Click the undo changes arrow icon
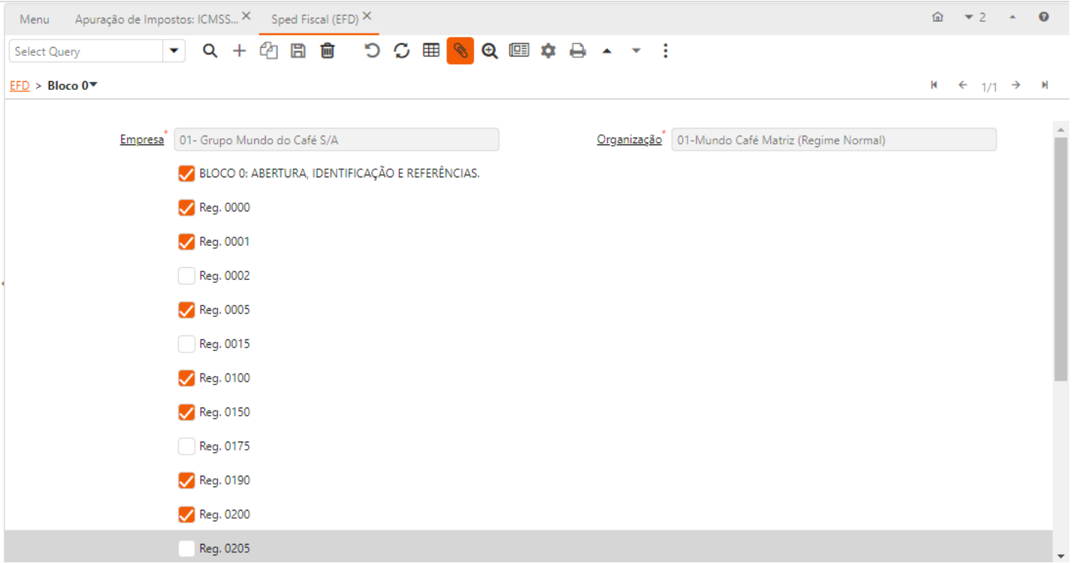Viewport: 1072px width, 563px height. pos(371,51)
